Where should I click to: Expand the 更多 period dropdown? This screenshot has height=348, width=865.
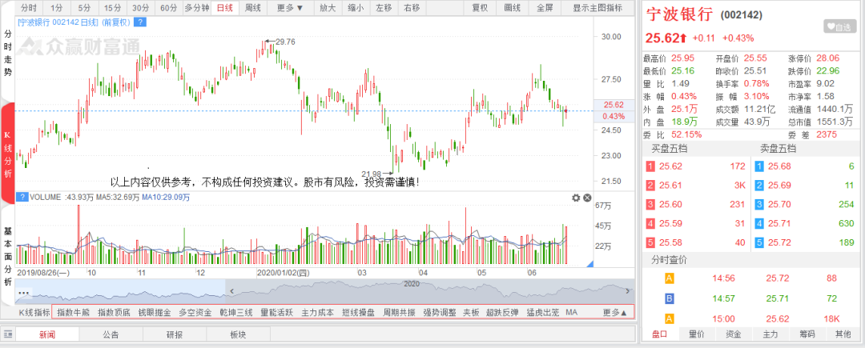tap(290, 8)
